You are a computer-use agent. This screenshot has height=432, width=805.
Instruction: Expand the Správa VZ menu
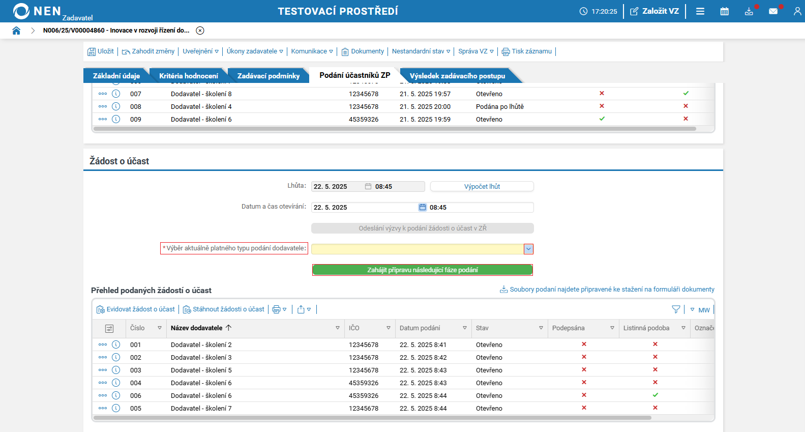pos(476,51)
